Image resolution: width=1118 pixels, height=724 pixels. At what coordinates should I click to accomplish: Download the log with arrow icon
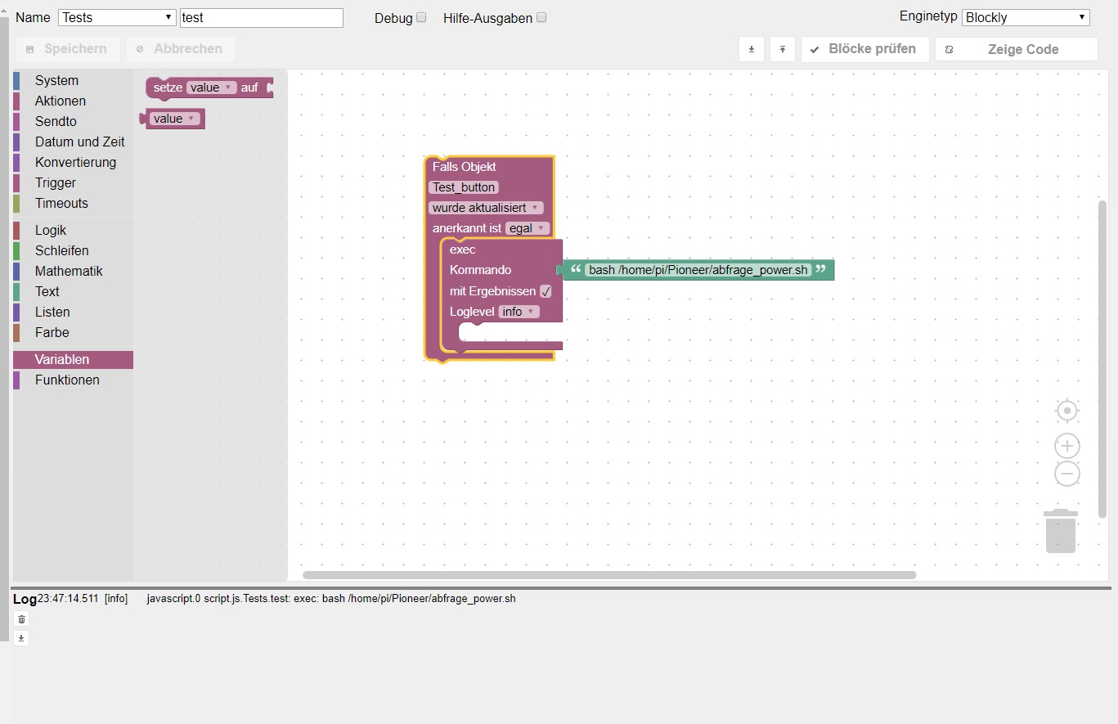[x=21, y=638]
